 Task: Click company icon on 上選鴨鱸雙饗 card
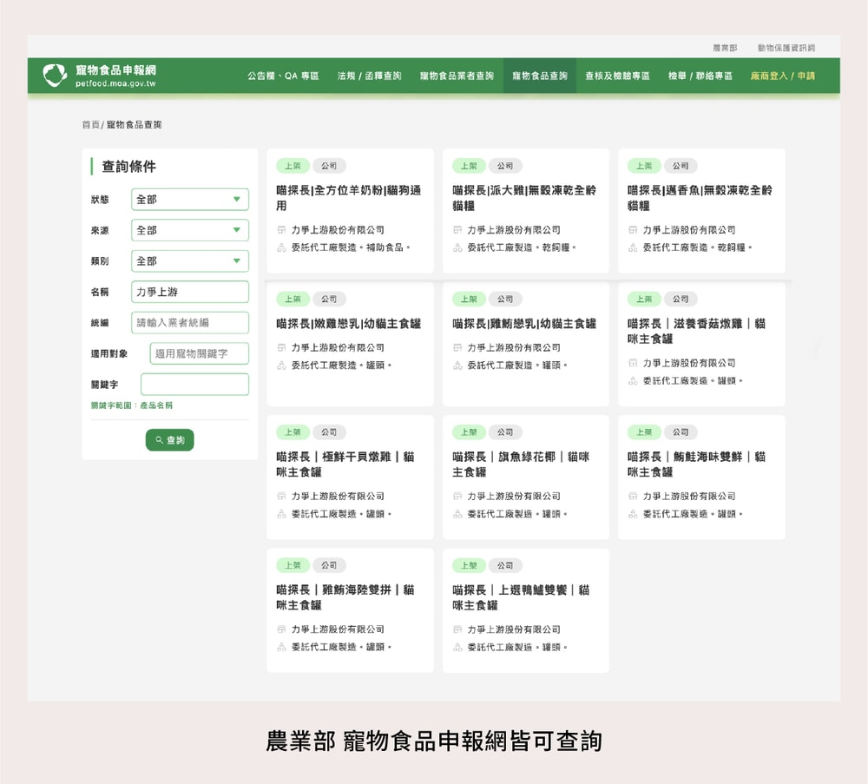(457, 629)
